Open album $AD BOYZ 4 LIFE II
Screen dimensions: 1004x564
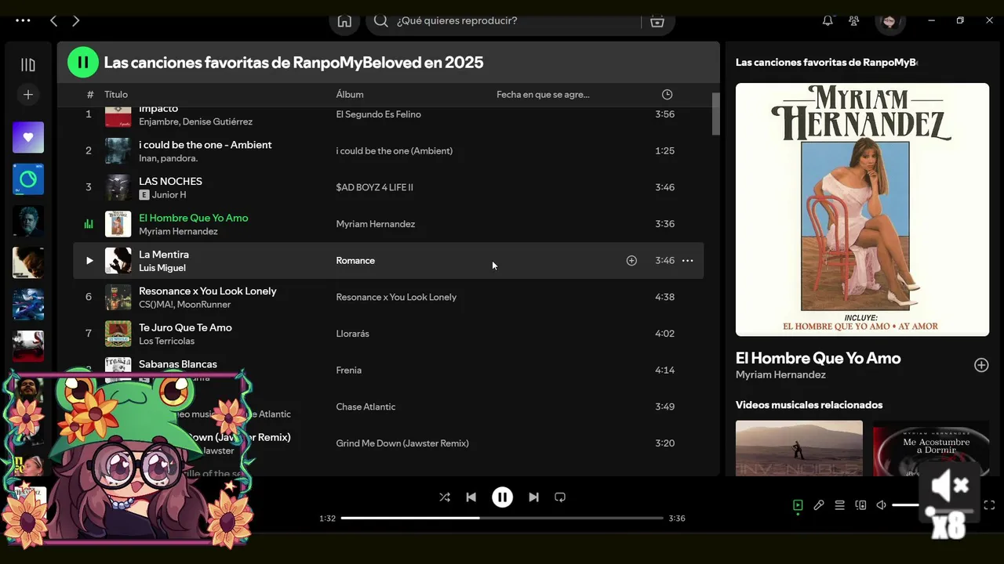point(374,187)
